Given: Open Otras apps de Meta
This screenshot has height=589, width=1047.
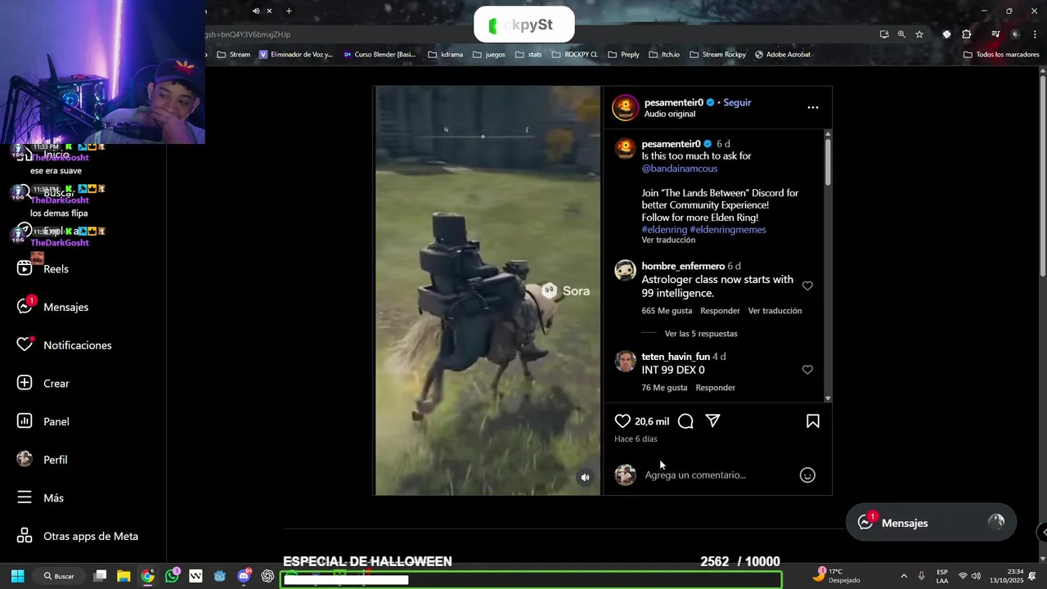Looking at the screenshot, I should click(x=77, y=536).
